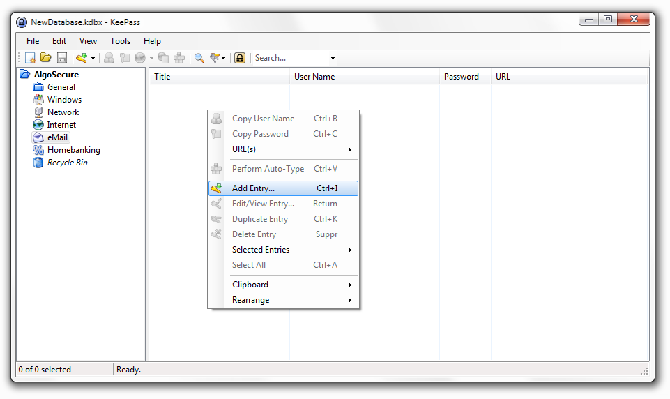Sort by the URL column header

point(569,77)
